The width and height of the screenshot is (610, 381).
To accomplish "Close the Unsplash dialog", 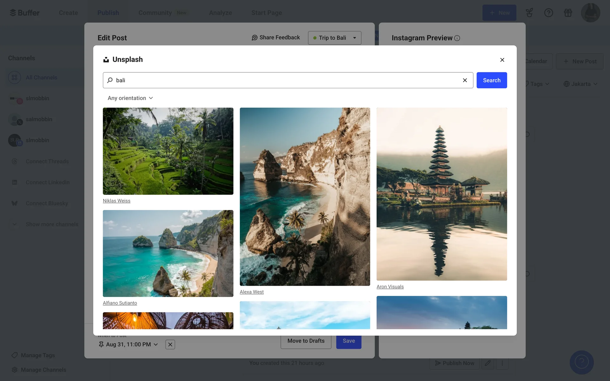I will tap(502, 60).
